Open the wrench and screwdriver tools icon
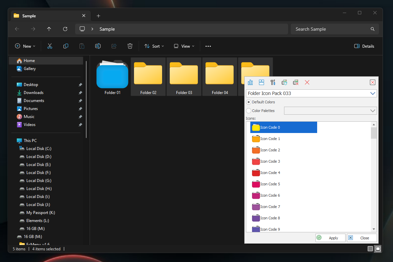 click(x=273, y=83)
